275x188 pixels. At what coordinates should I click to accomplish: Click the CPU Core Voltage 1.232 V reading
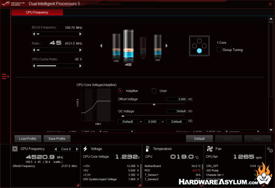point(127,157)
